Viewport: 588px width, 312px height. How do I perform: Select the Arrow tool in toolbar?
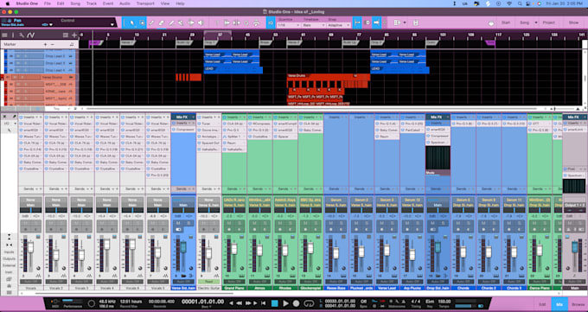pos(132,22)
